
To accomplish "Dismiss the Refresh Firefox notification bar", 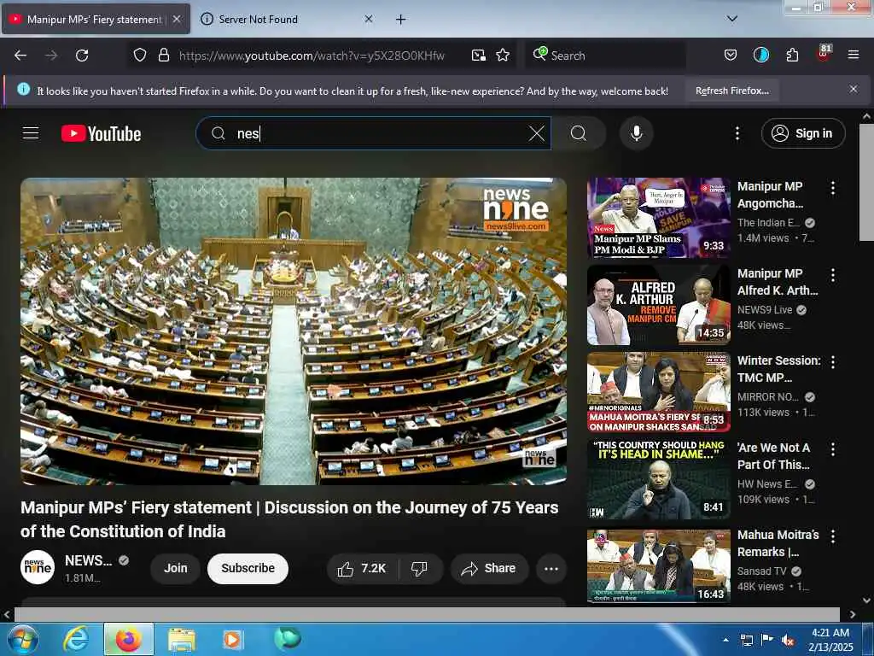I will 853,89.
